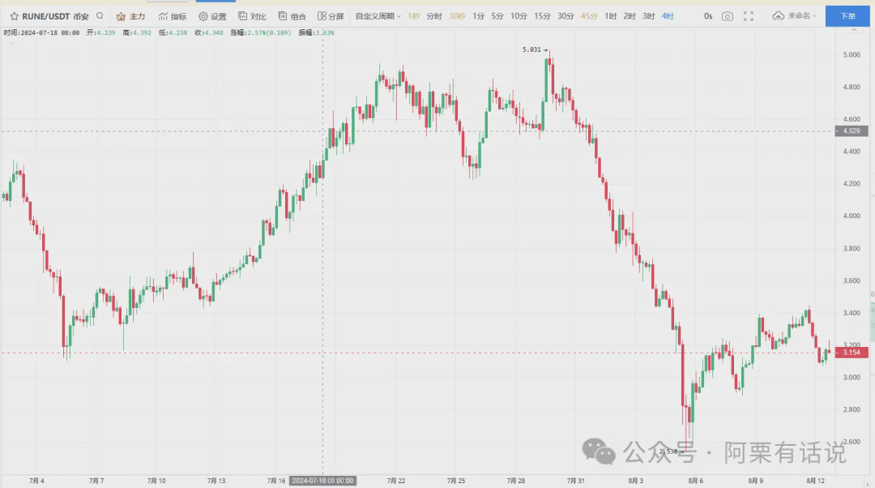875x488 pixels.
Task: Click the 0s timer indicator
Action: (x=708, y=16)
